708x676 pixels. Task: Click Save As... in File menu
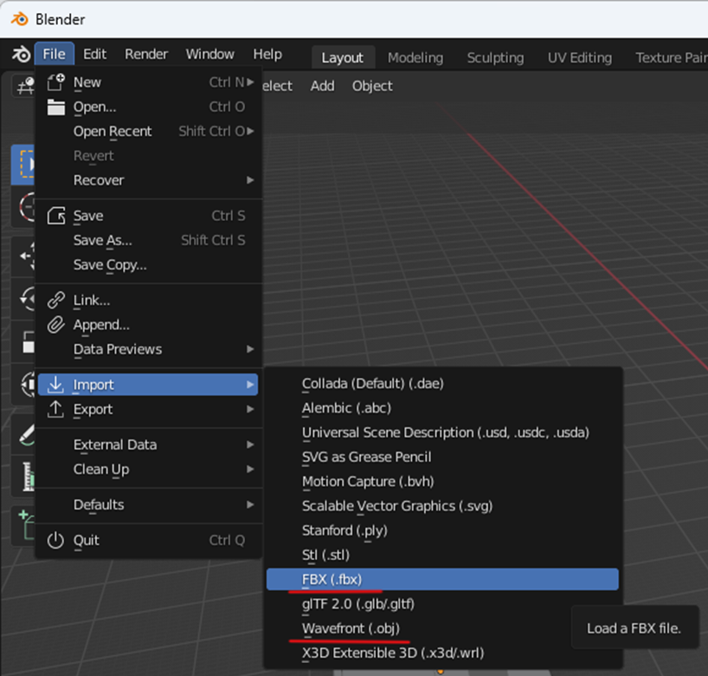(x=103, y=240)
